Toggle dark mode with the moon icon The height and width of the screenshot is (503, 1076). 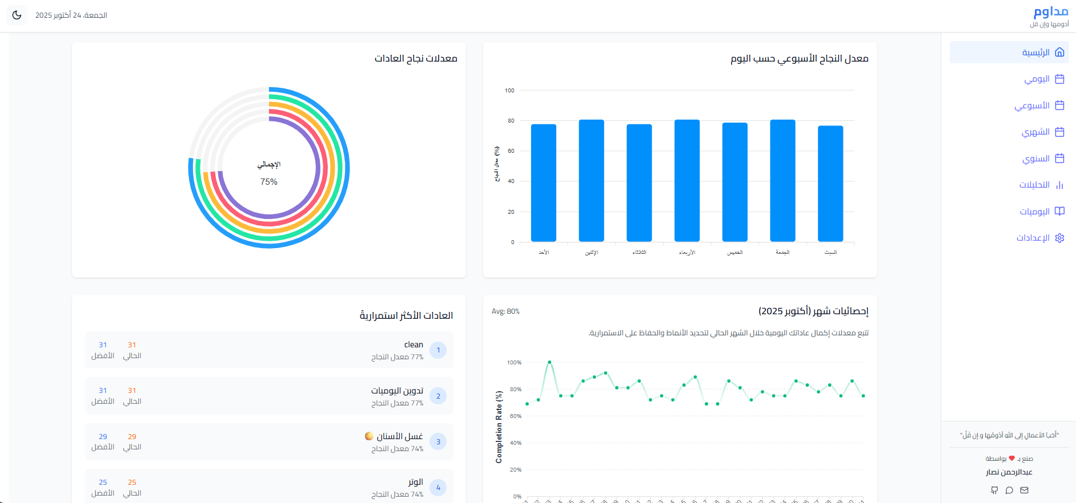pos(17,15)
